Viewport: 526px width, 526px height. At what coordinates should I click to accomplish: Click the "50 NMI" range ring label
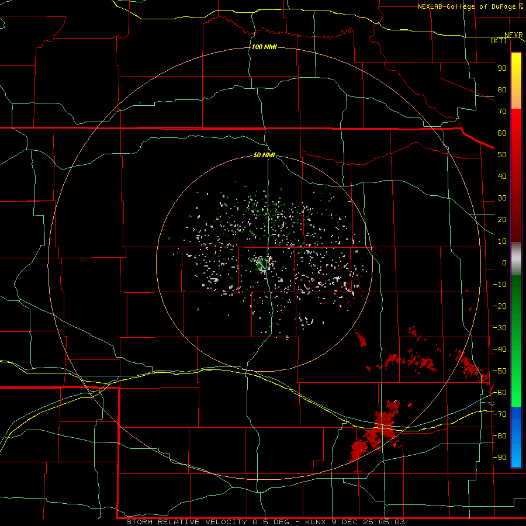(264, 155)
